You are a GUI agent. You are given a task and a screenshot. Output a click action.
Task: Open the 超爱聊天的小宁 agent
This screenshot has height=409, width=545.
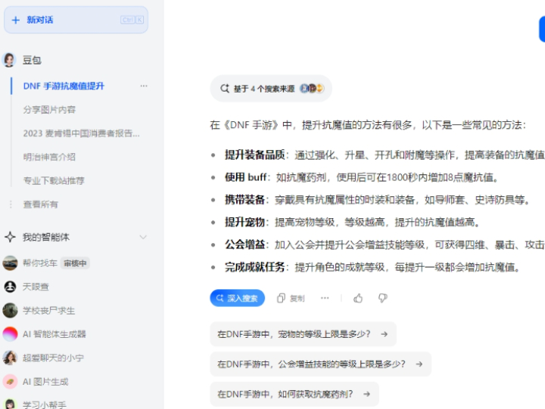click(x=53, y=357)
